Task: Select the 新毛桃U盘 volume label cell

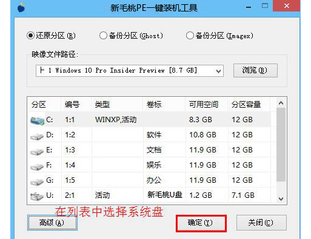Action: [165, 195]
